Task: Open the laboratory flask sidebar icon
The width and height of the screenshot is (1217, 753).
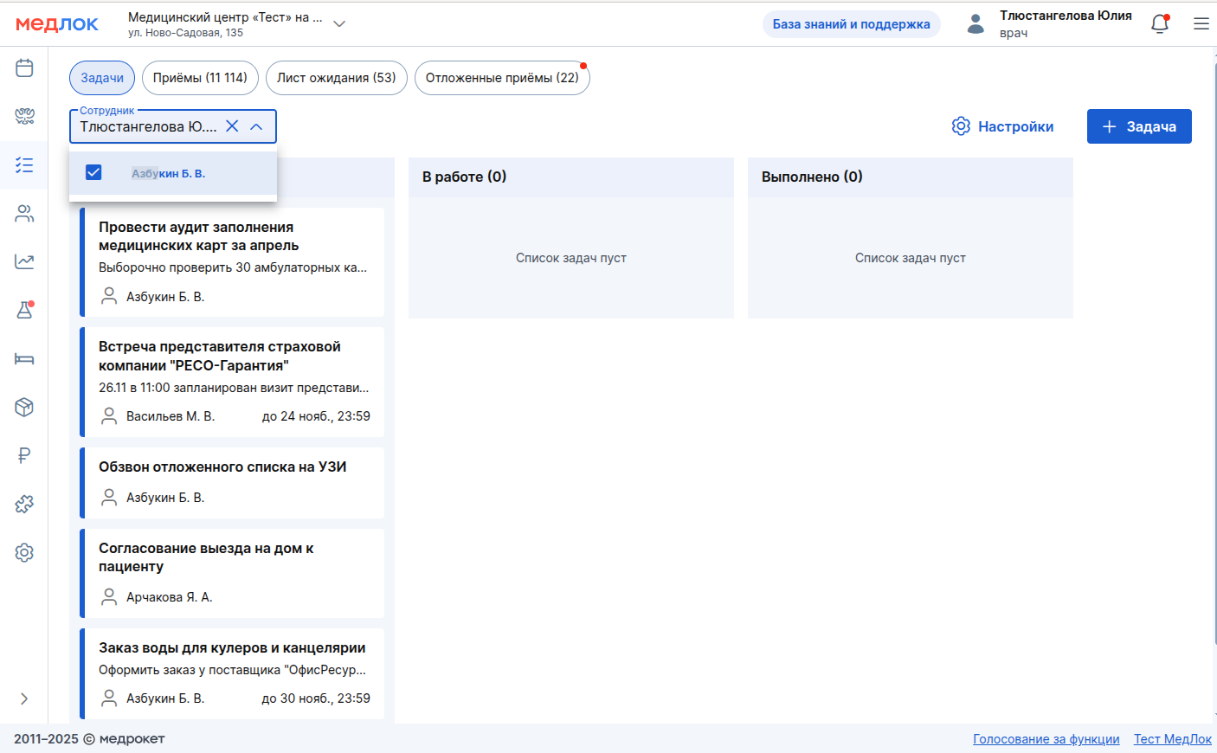Action: 24,310
